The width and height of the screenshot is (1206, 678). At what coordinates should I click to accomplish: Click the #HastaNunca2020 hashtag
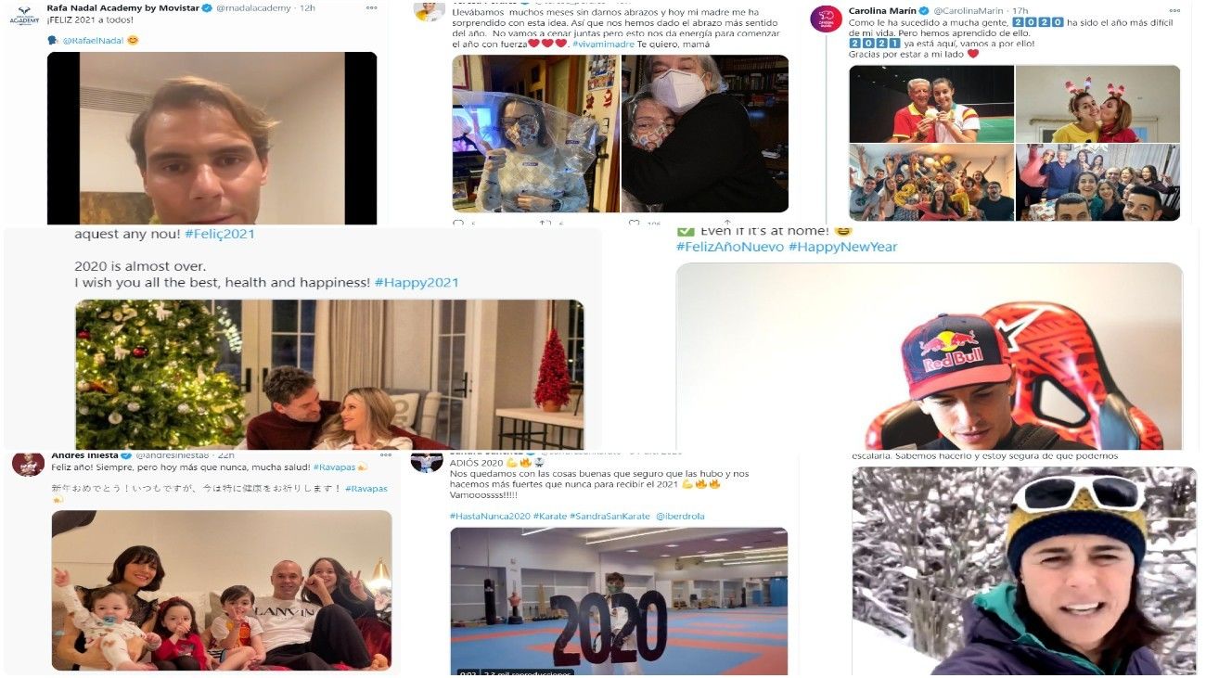pyautogui.click(x=490, y=516)
